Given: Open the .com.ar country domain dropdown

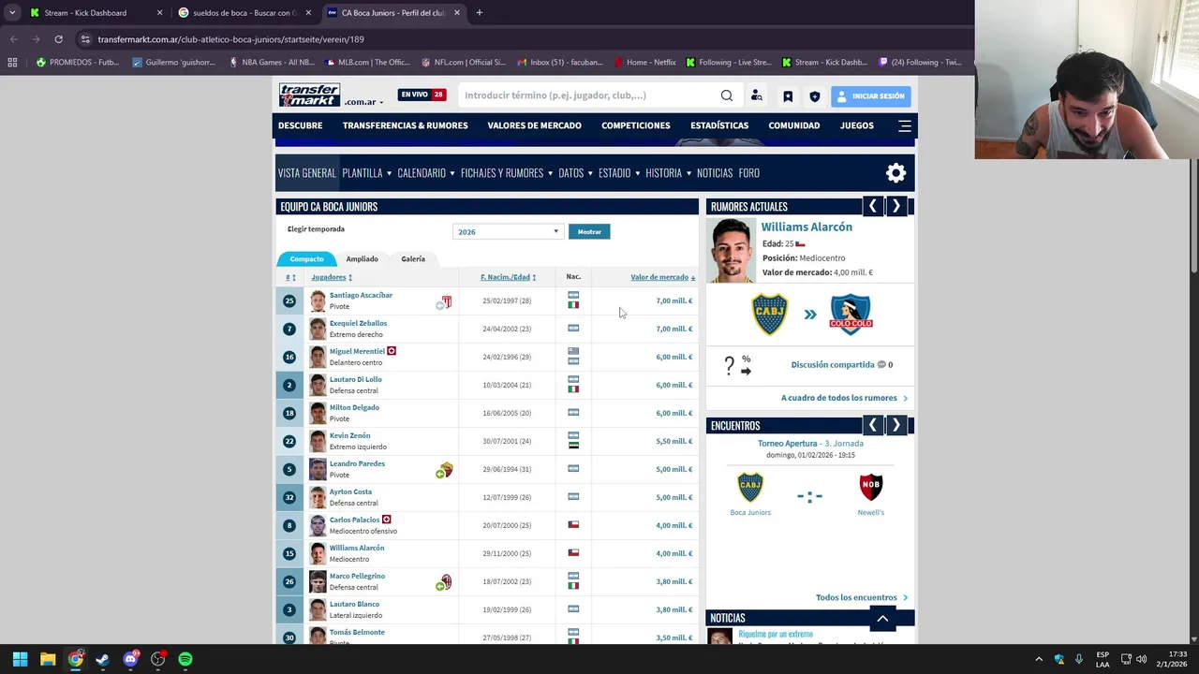Looking at the screenshot, I should pos(364,102).
